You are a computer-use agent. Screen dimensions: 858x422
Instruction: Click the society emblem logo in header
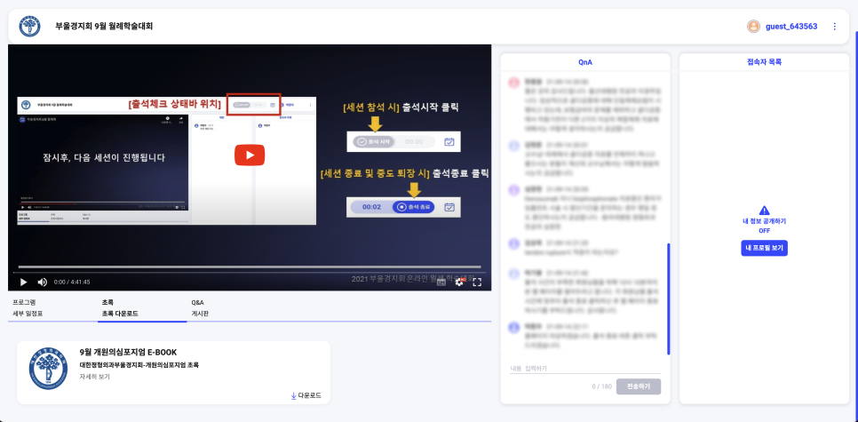coord(29,27)
